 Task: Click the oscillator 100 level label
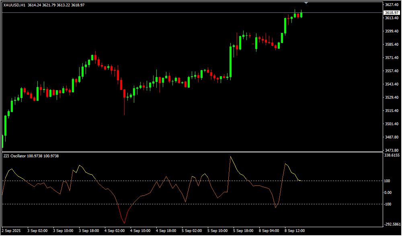(388, 181)
